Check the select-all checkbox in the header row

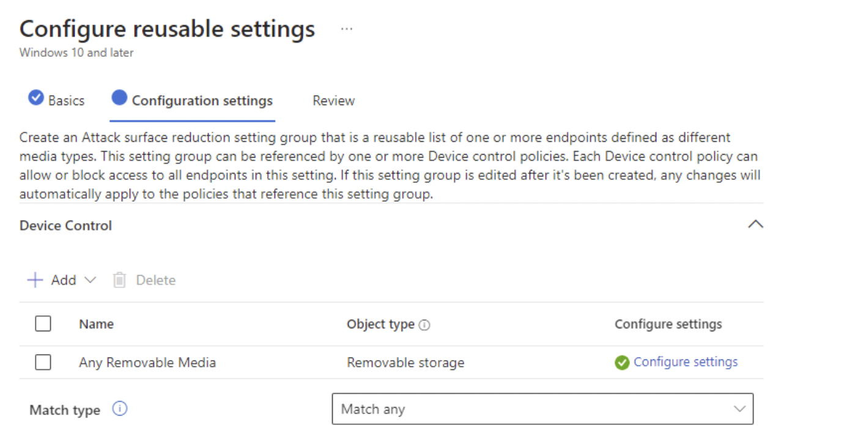(x=43, y=323)
